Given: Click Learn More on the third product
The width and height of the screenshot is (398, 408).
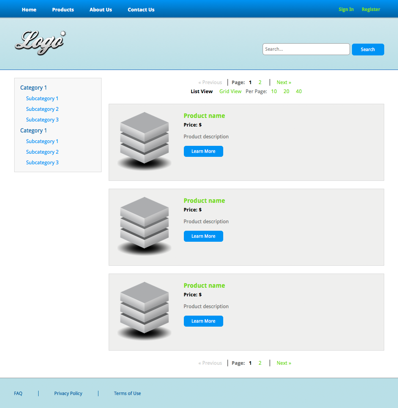Looking at the screenshot, I should (203, 321).
